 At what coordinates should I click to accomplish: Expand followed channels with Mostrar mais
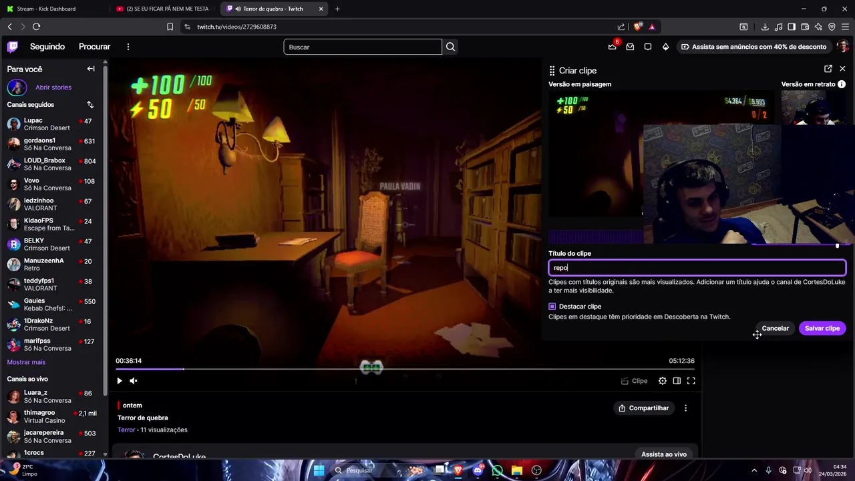click(26, 362)
